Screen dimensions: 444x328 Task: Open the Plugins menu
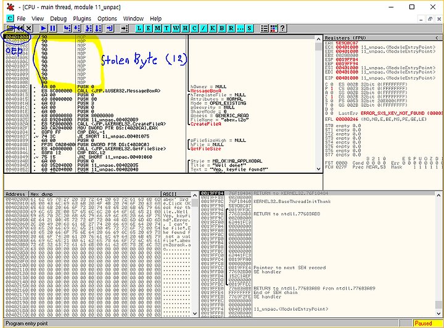82,18
